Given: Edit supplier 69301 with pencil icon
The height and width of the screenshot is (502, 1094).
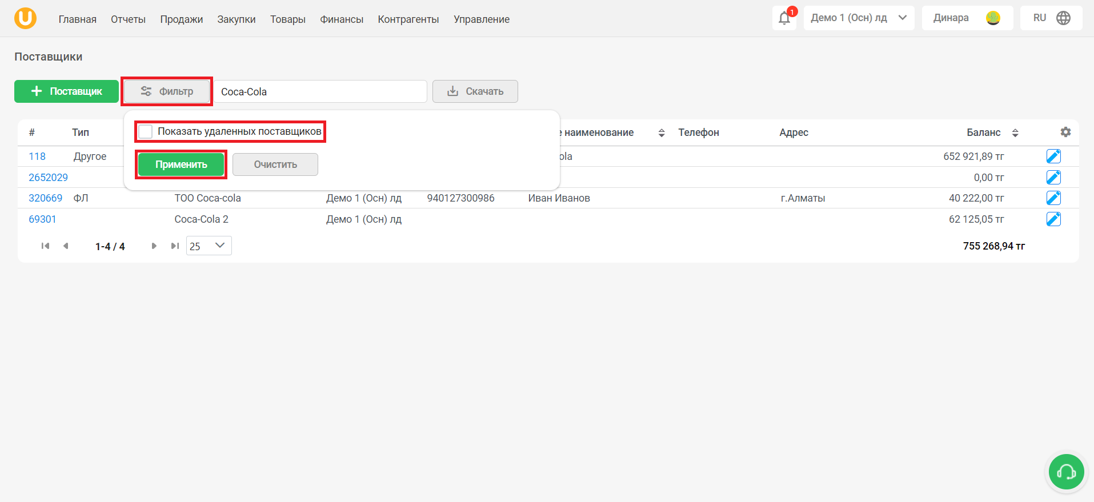Looking at the screenshot, I should [1053, 219].
